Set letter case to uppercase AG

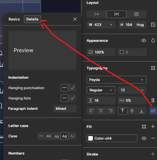click(x=49, y=136)
